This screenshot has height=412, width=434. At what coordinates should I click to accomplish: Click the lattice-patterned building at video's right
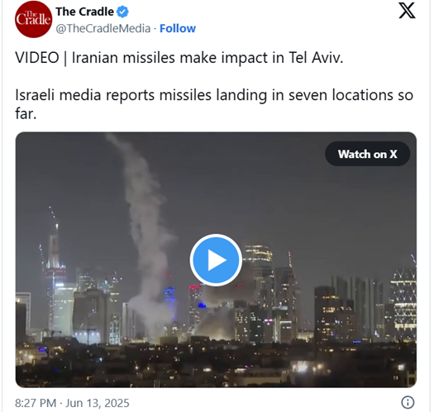(403, 304)
